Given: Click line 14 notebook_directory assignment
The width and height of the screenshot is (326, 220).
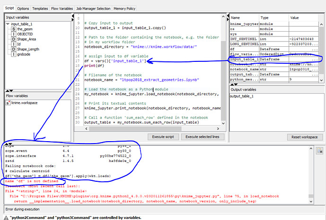Looking at the screenshot, I should pyautogui.click(x=141, y=47).
